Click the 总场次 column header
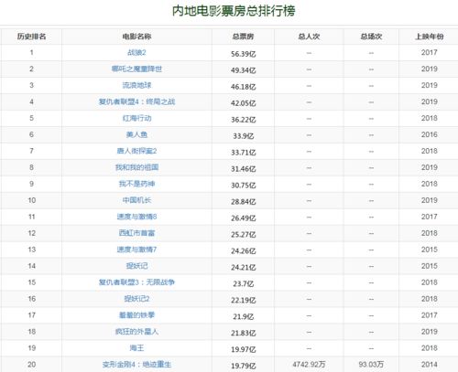 pyautogui.click(x=371, y=37)
